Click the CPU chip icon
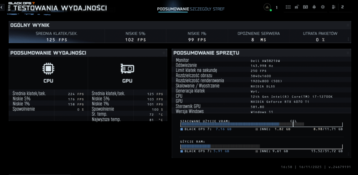 48,69
